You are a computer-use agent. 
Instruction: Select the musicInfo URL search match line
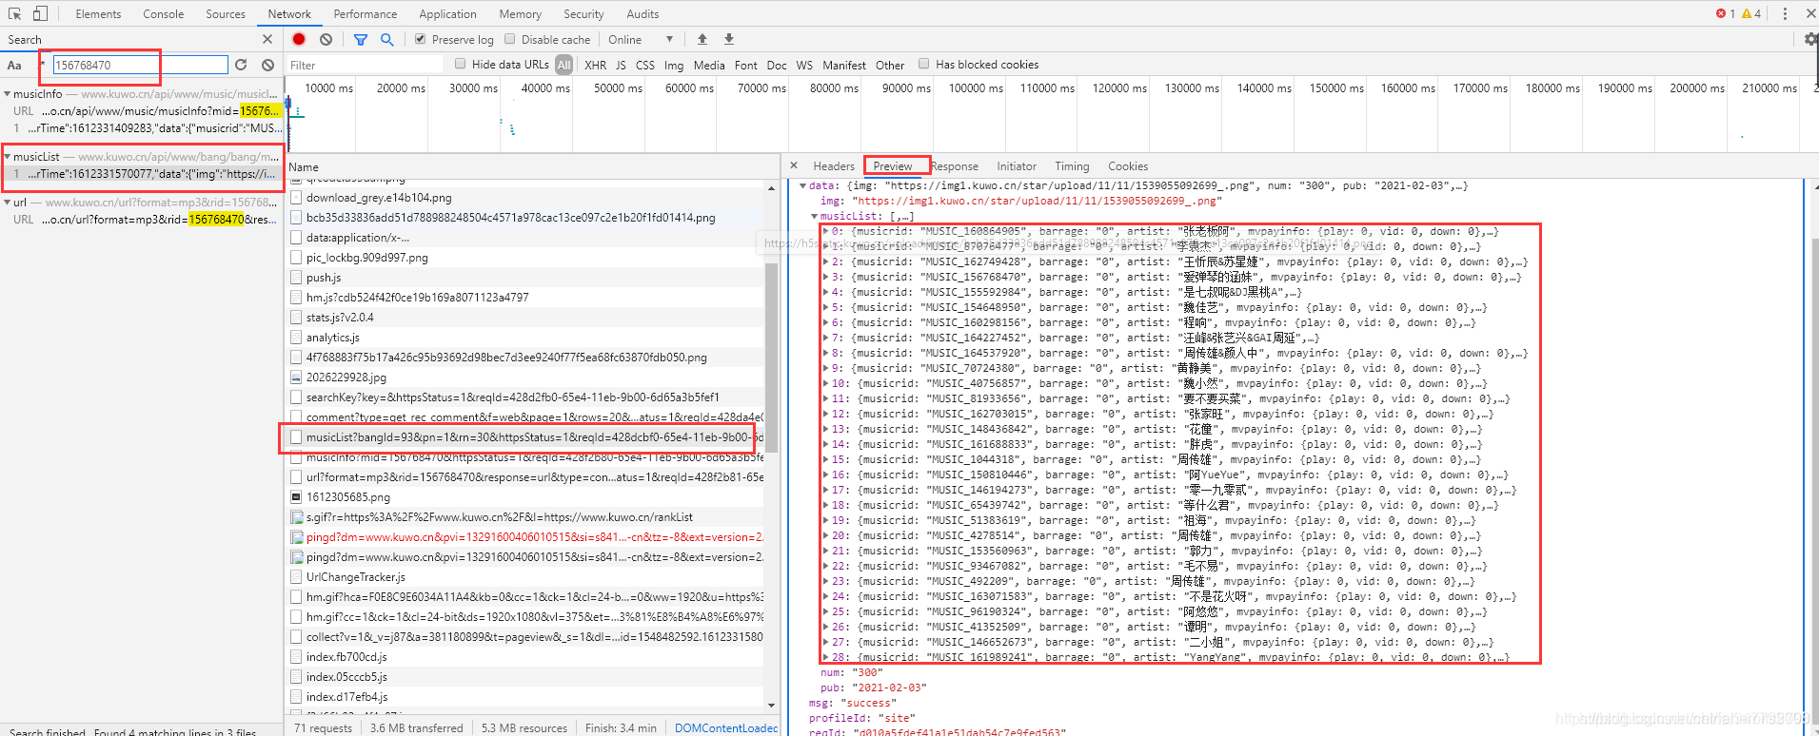coord(144,111)
